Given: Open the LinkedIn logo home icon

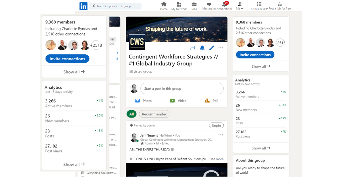Looking at the screenshot, I should click(83, 6).
